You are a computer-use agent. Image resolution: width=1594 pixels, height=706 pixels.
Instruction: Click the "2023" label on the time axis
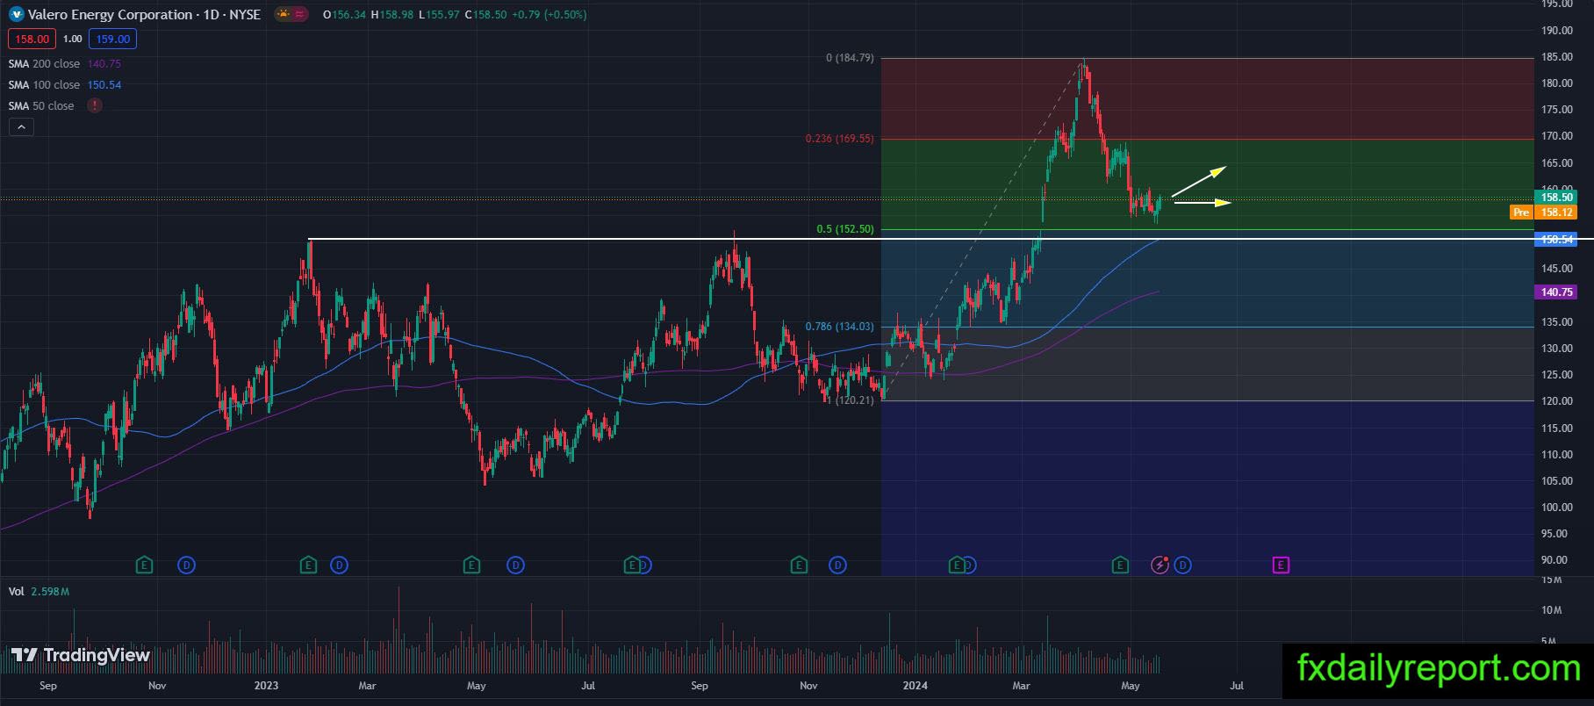click(265, 686)
